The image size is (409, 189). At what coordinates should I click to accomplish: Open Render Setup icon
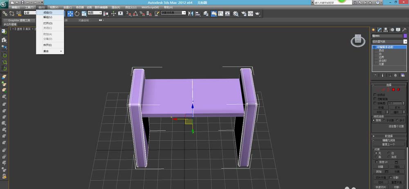(x=244, y=13)
